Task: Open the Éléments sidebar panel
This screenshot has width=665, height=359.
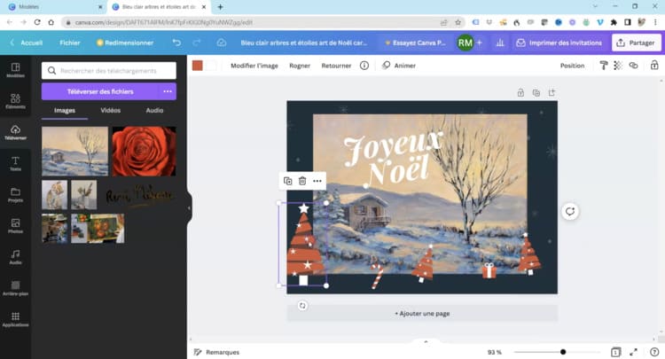Action: (x=15, y=100)
